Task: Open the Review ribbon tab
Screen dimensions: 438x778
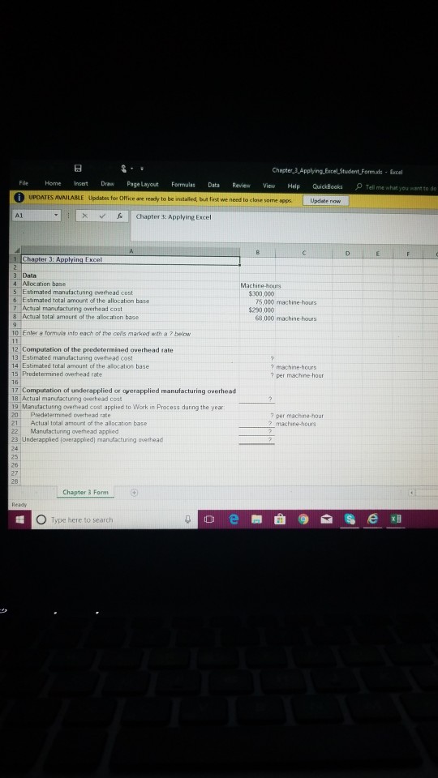Action: [241, 186]
